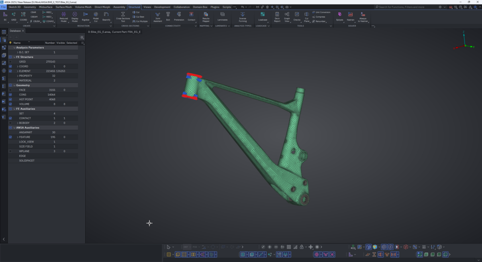Select the Bolt connectivity tool
Screen dimensions: 482x262
[x=168, y=14]
